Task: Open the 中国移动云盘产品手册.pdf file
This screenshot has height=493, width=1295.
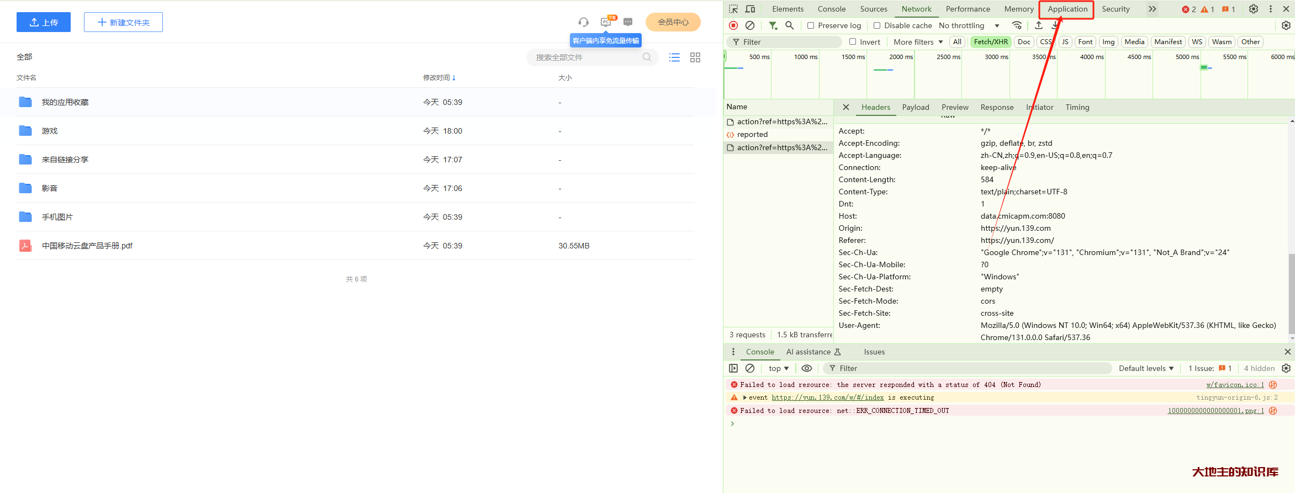Action: coord(87,246)
